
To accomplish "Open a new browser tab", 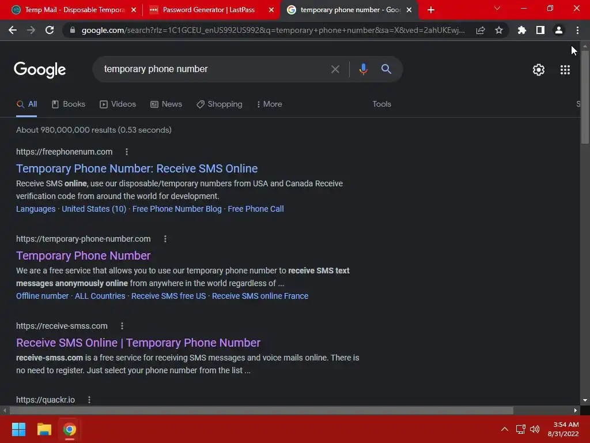I will (x=431, y=10).
